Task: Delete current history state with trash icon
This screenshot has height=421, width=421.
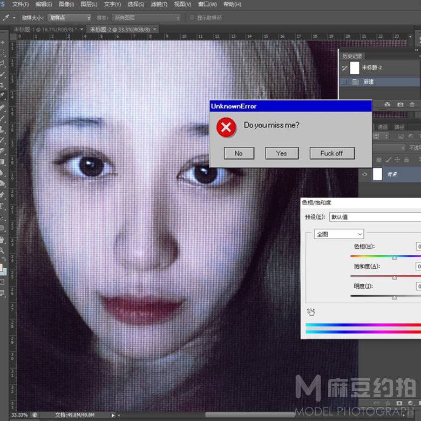Action: coord(412,105)
